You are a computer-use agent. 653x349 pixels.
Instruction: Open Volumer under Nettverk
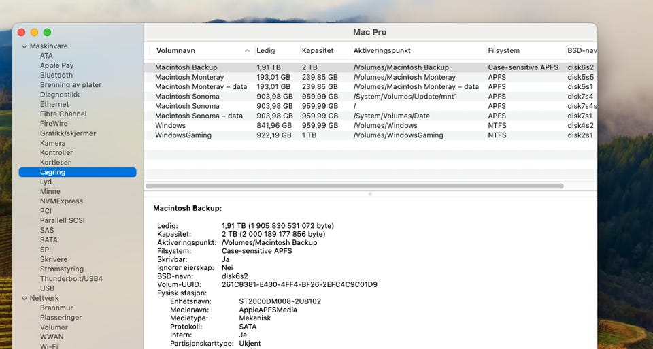click(x=54, y=327)
